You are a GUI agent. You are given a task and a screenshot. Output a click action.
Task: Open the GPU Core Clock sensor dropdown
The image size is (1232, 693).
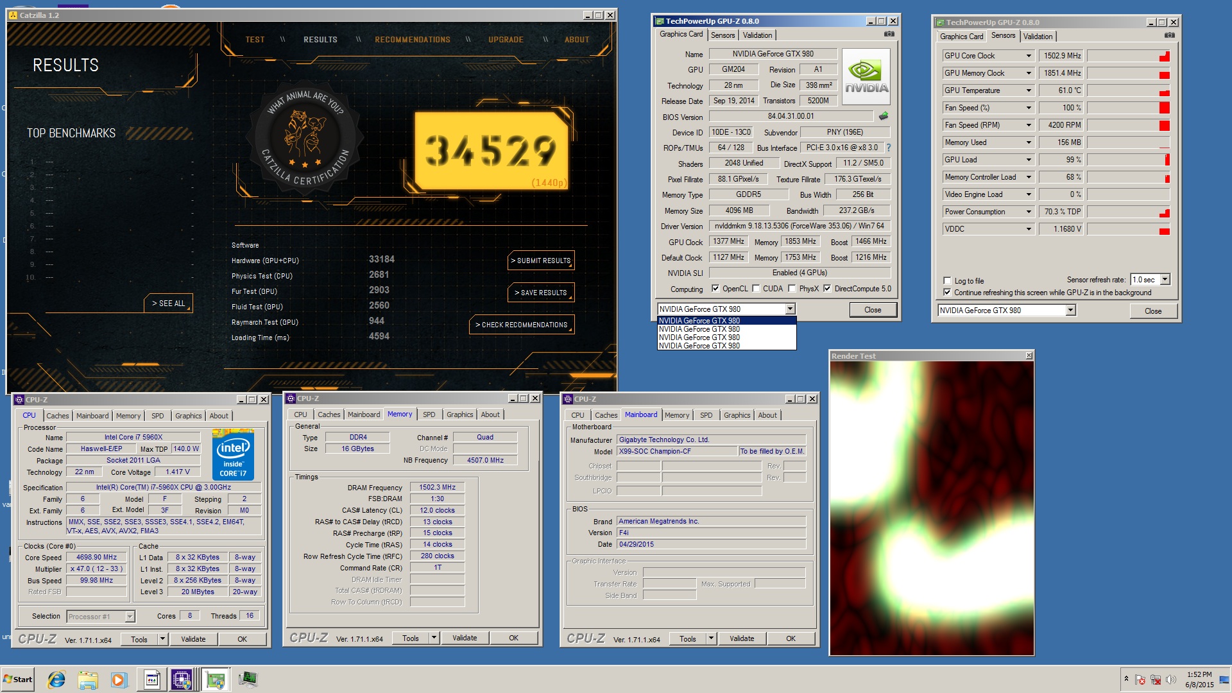1029,56
